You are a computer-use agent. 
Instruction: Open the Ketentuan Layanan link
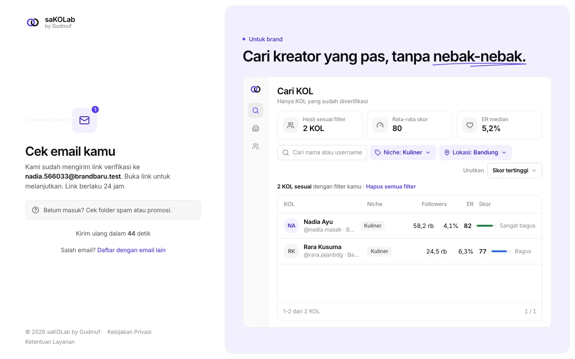(50, 342)
